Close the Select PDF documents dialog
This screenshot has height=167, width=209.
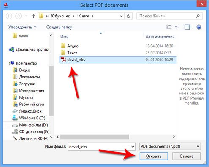tap(201, 4)
